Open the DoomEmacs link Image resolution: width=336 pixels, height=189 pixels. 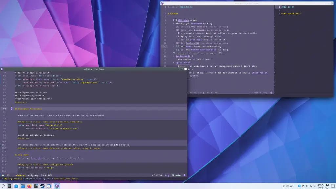200,30
